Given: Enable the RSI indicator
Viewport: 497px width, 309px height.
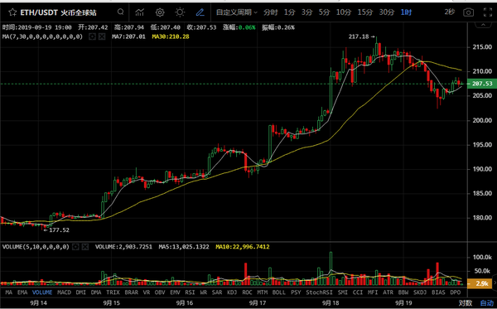Looking at the screenshot, I should (x=190, y=292).
